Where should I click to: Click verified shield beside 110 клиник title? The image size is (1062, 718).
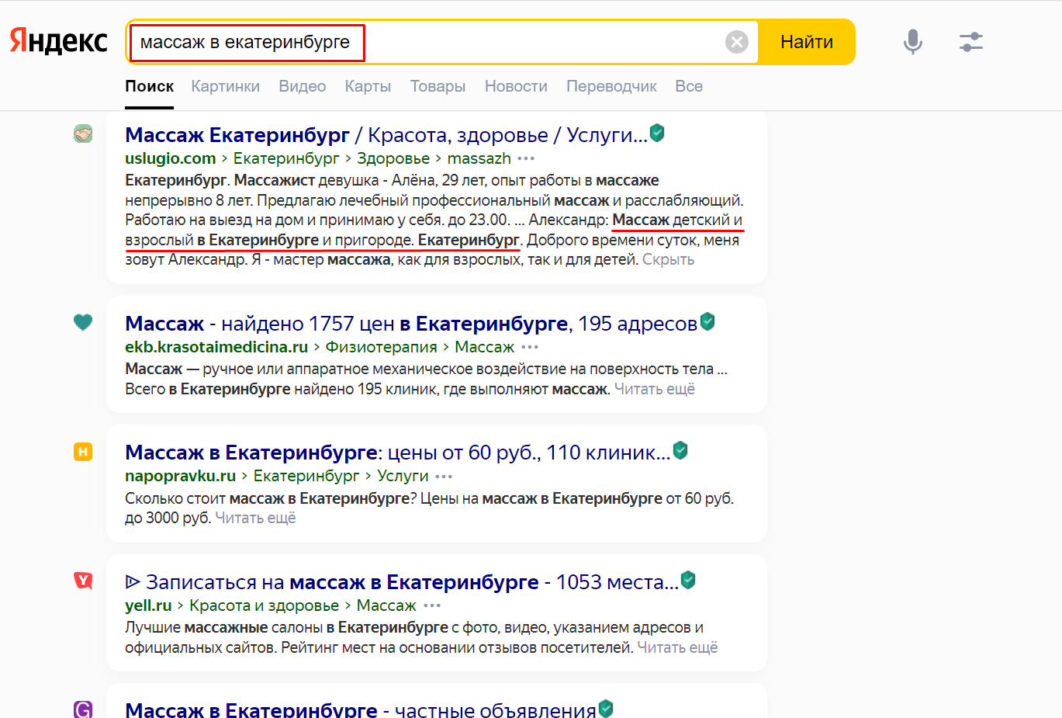coord(680,450)
